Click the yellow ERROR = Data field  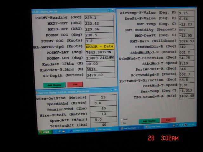tap(100, 47)
